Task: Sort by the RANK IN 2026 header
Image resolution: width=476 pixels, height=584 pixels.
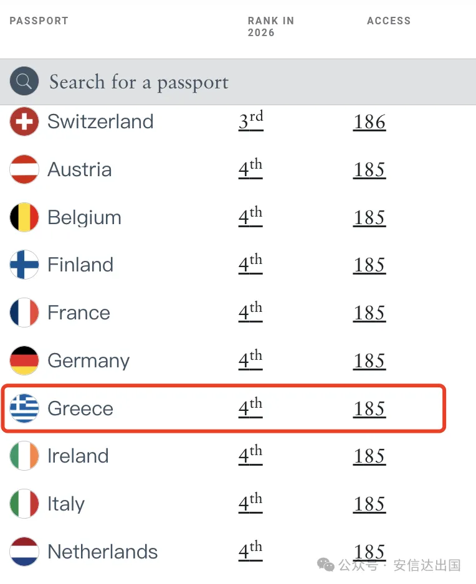Action: click(270, 27)
